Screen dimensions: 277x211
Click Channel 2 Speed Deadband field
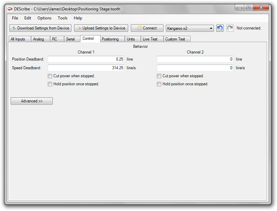coord(195,68)
